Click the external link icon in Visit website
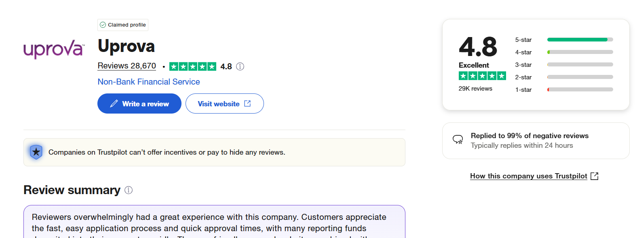Viewport: 635px width, 238px height. [247, 103]
